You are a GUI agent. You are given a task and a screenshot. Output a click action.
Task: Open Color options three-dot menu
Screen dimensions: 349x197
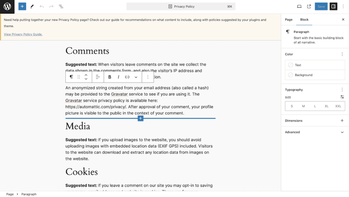coord(342,54)
